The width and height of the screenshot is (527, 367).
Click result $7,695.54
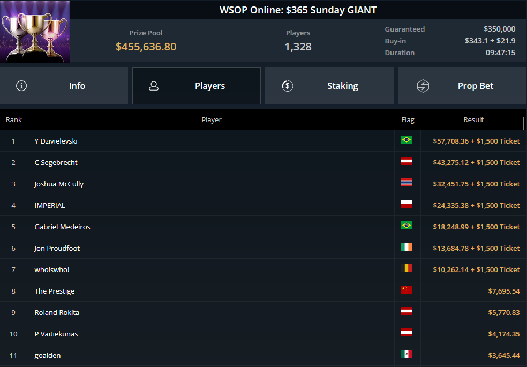click(x=504, y=291)
